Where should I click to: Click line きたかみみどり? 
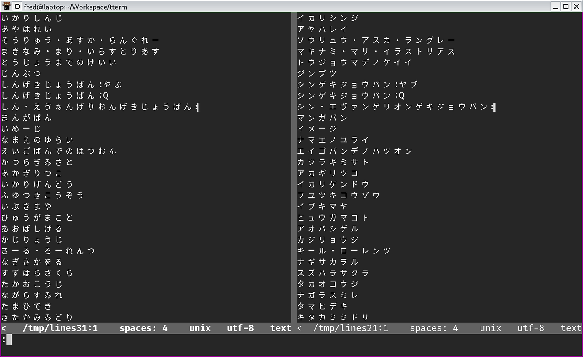(x=37, y=317)
